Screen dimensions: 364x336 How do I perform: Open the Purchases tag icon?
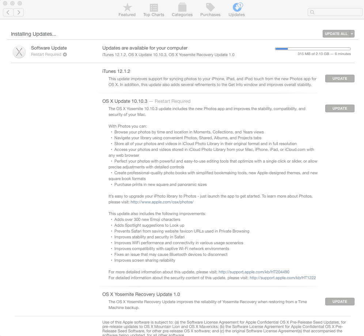point(210,7)
